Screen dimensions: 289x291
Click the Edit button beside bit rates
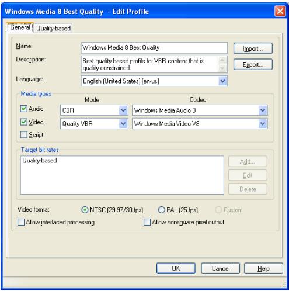point(248,175)
